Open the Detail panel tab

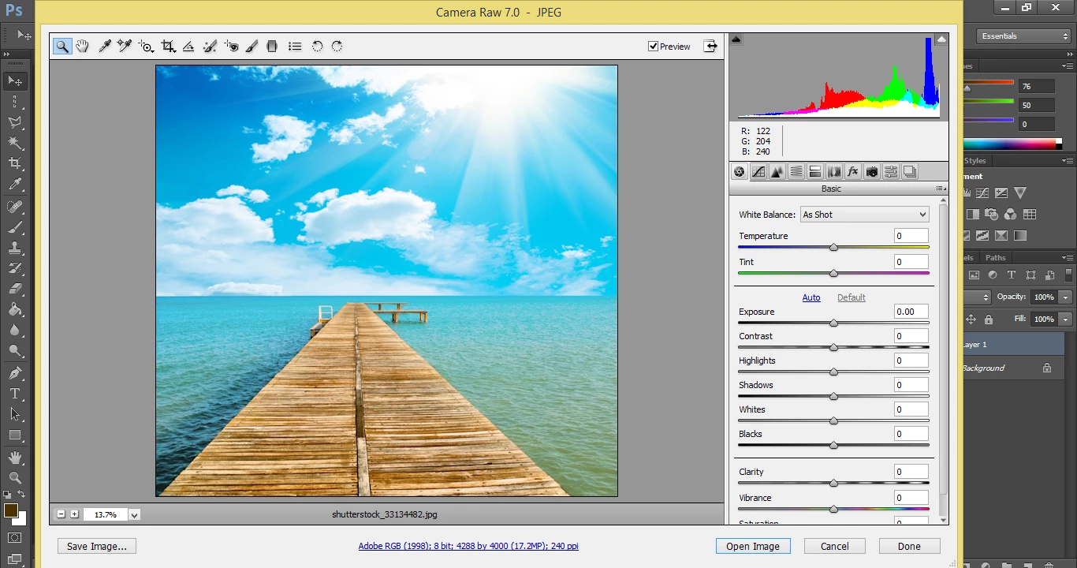coord(777,172)
